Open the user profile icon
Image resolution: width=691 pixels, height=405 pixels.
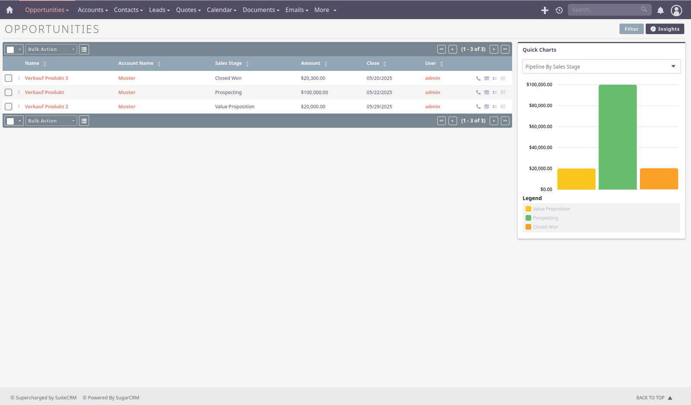pos(676,10)
